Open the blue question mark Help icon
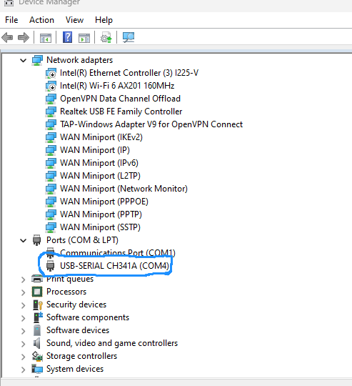 pyautogui.click(x=67, y=37)
